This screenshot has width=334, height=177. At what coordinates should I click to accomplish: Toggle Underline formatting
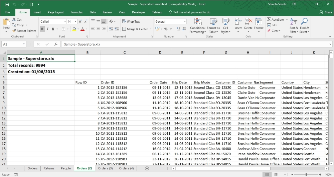[53, 29]
